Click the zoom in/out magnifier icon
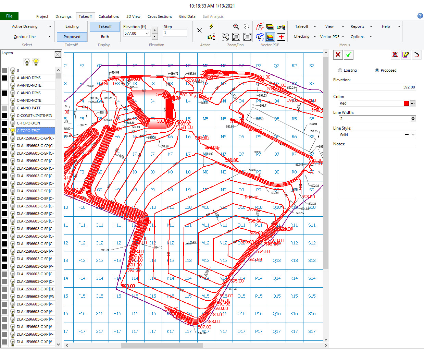 236,26
